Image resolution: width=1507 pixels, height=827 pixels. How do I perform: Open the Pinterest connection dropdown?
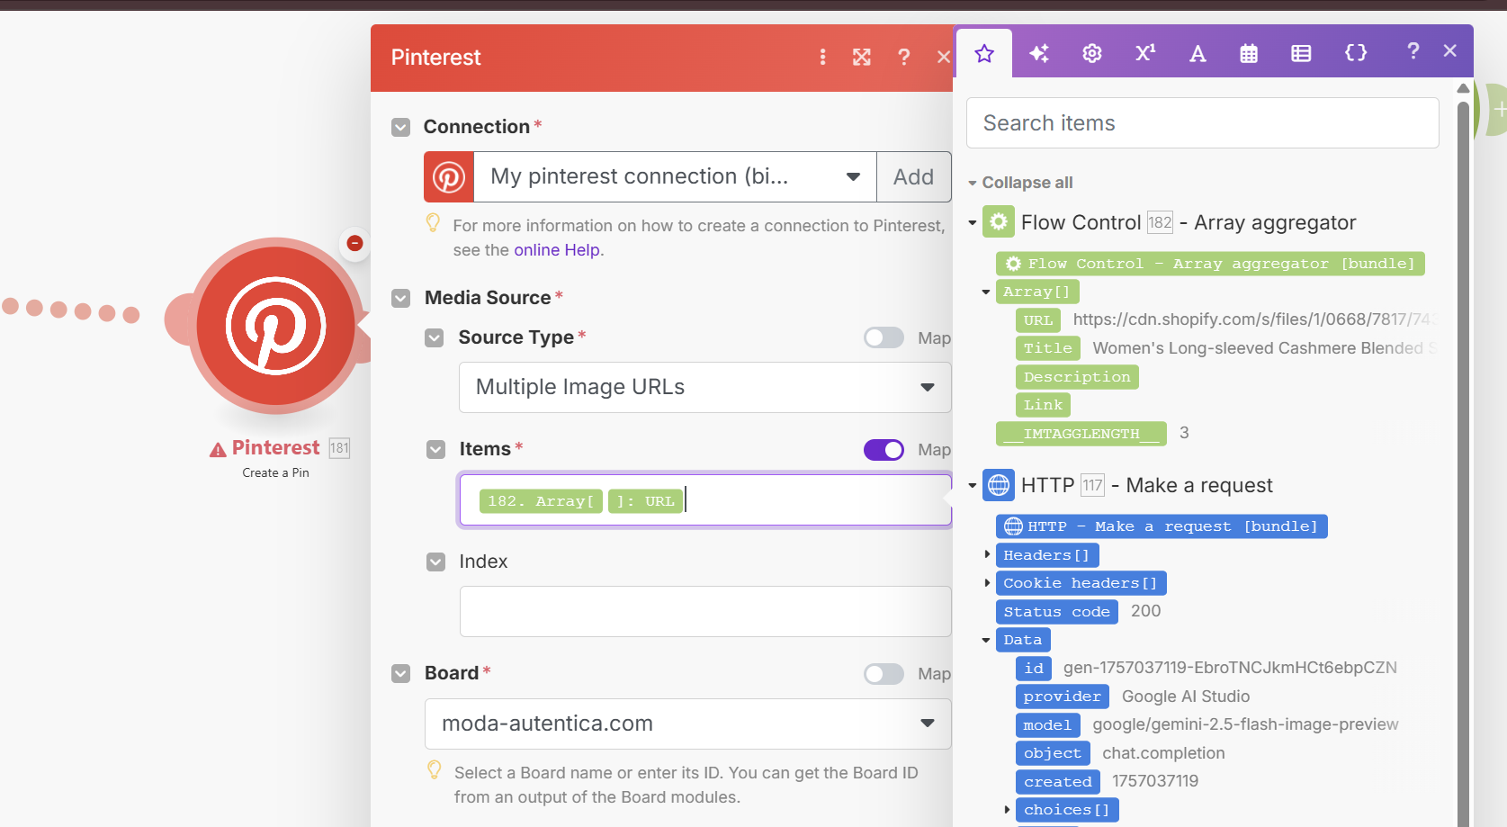pos(676,177)
